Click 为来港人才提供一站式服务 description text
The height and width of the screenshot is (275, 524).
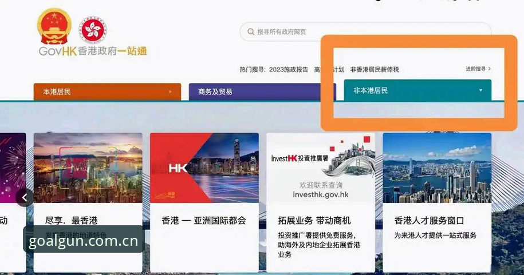435,236
